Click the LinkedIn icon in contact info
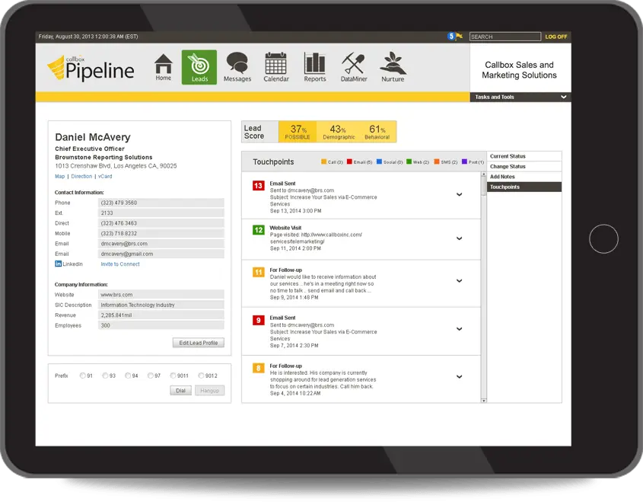The image size is (643, 502). coord(59,264)
